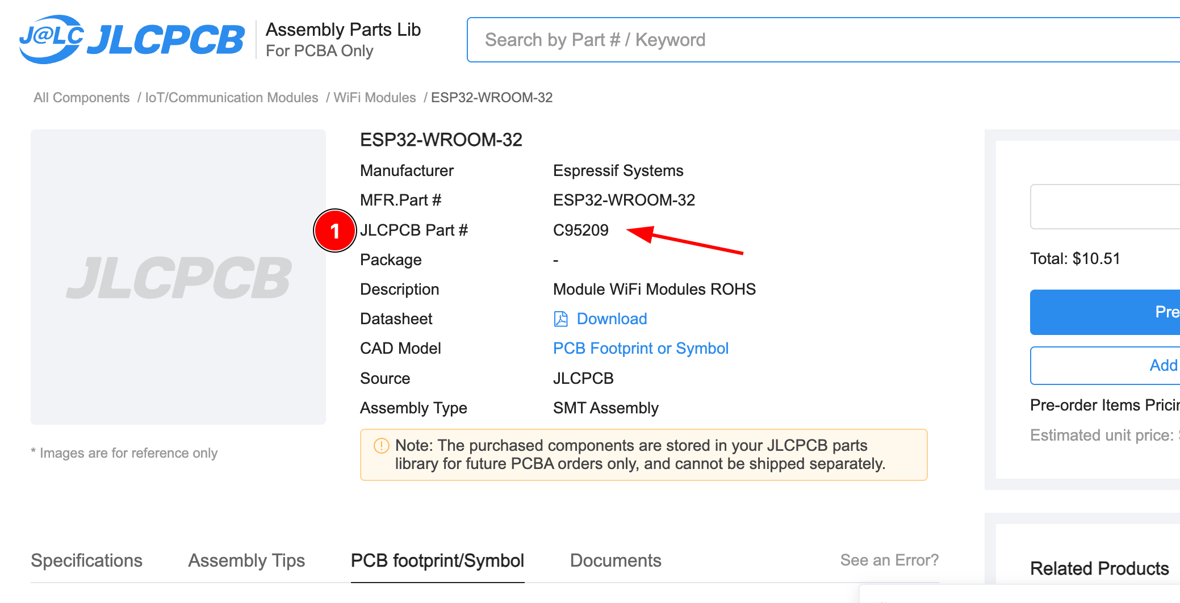Switch to the Specifications tab
This screenshot has width=1180, height=603.
tap(86, 560)
